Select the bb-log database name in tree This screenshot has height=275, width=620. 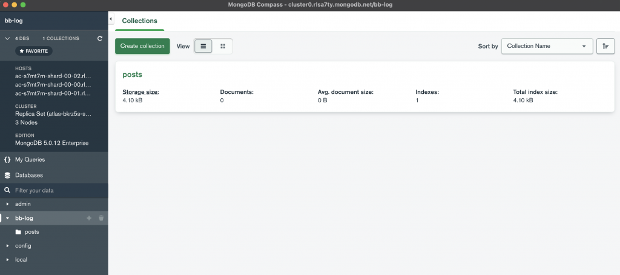coord(24,218)
